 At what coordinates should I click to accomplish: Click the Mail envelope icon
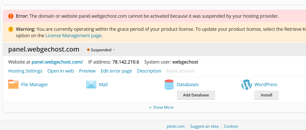click(x=91, y=84)
